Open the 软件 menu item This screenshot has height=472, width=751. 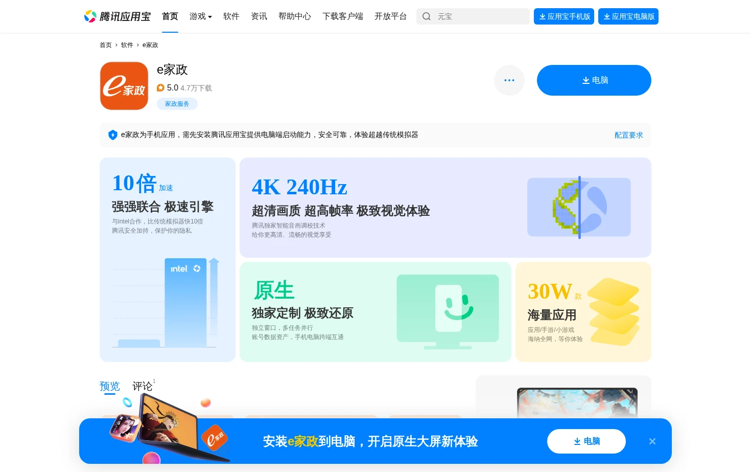(x=231, y=16)
